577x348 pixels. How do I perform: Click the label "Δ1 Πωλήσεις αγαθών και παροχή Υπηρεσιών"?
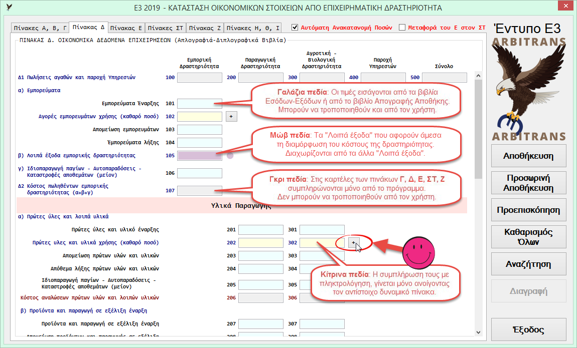77,78
